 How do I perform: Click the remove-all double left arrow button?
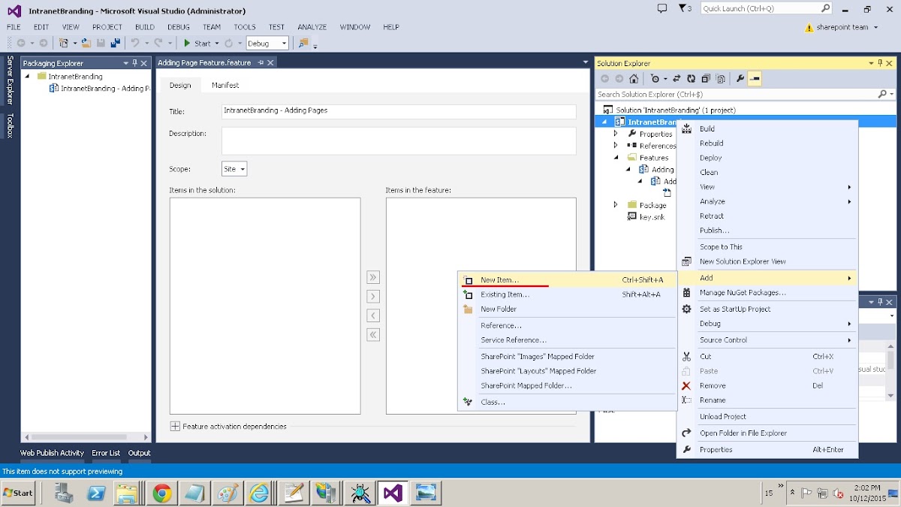(373, 335)
